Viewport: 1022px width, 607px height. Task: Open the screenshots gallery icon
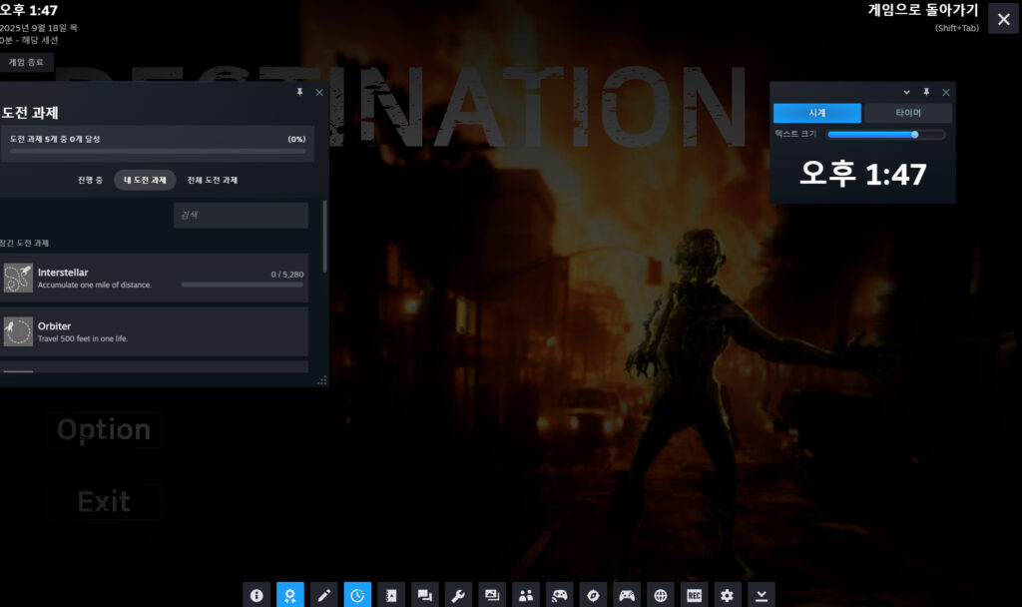[492, 595]
